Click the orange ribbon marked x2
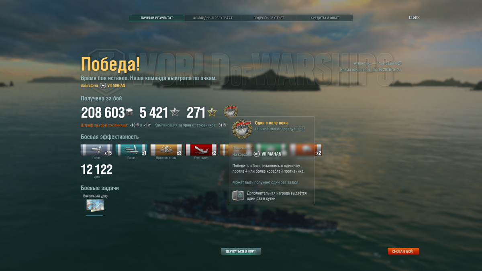The image size is (482, 271). [x=318, y=150]
